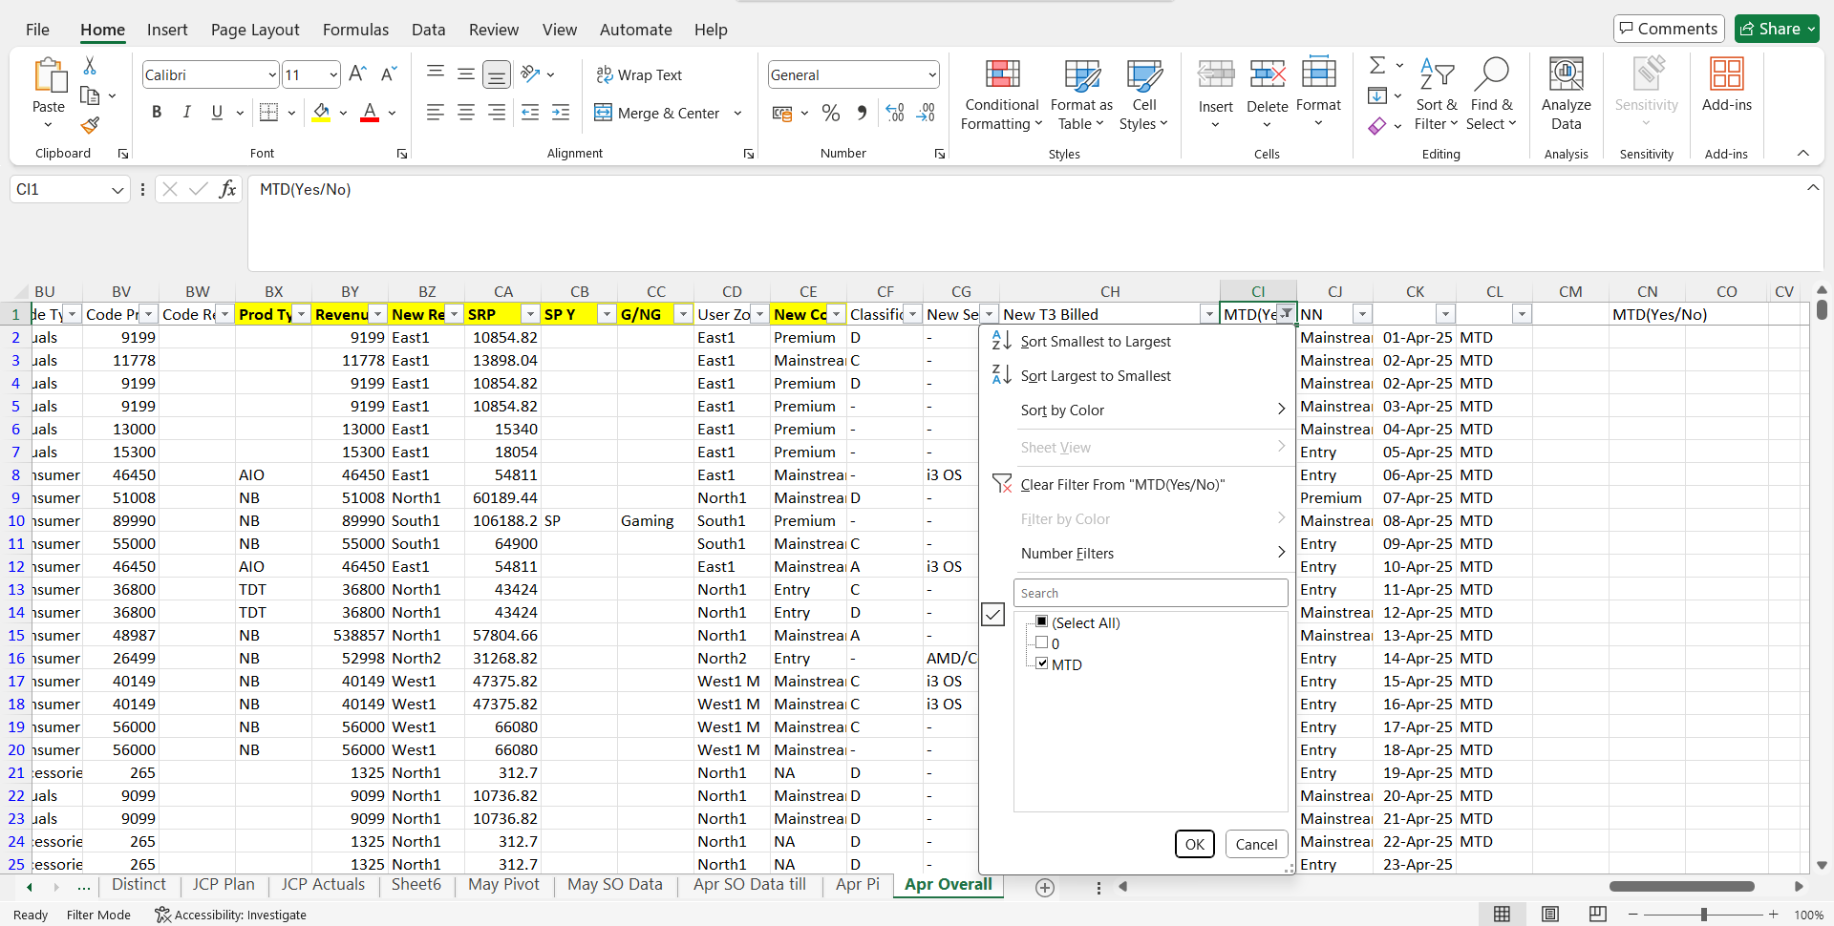Image resolution: width=1834 pixels, height=926 pixels.
Task: Apply bold formatting with the B icon
Action: tap(157, 113)
